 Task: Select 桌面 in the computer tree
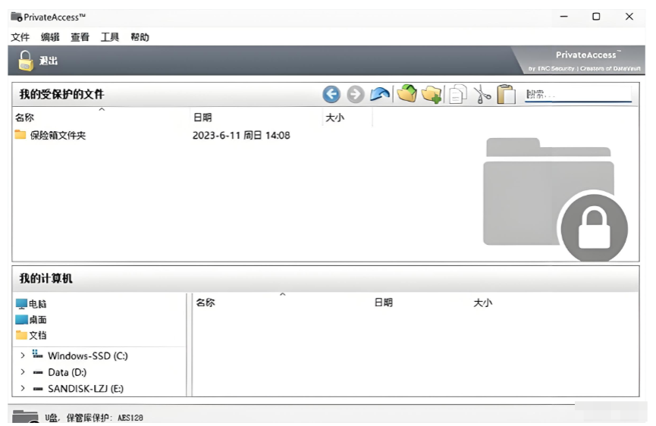tap(37, 319)
